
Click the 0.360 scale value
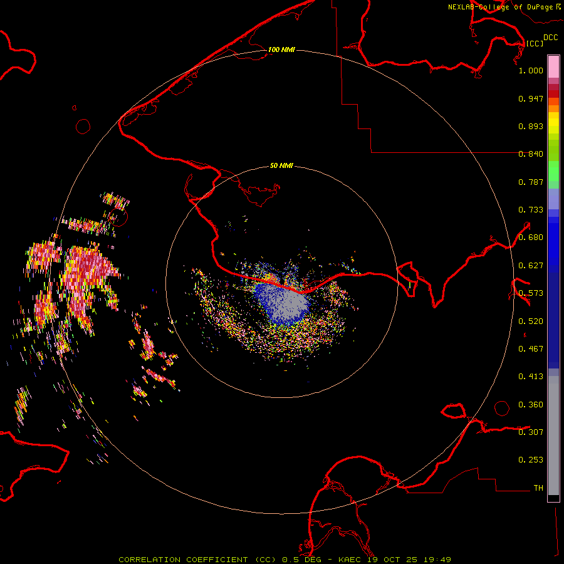[x=531, y=405]
